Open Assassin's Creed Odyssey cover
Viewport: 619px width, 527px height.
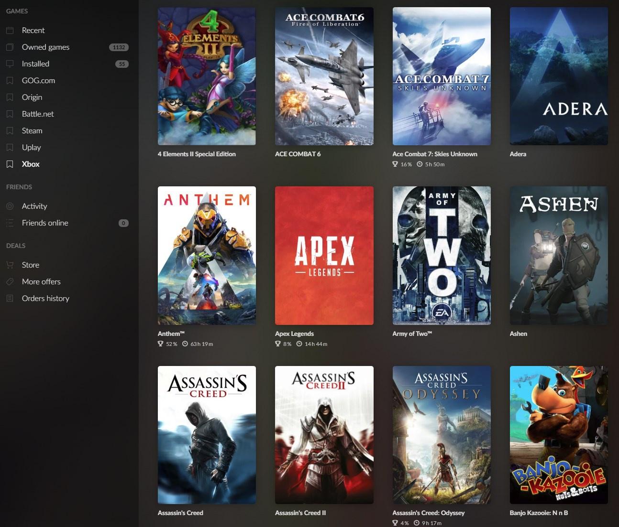[x=442, y=435]
